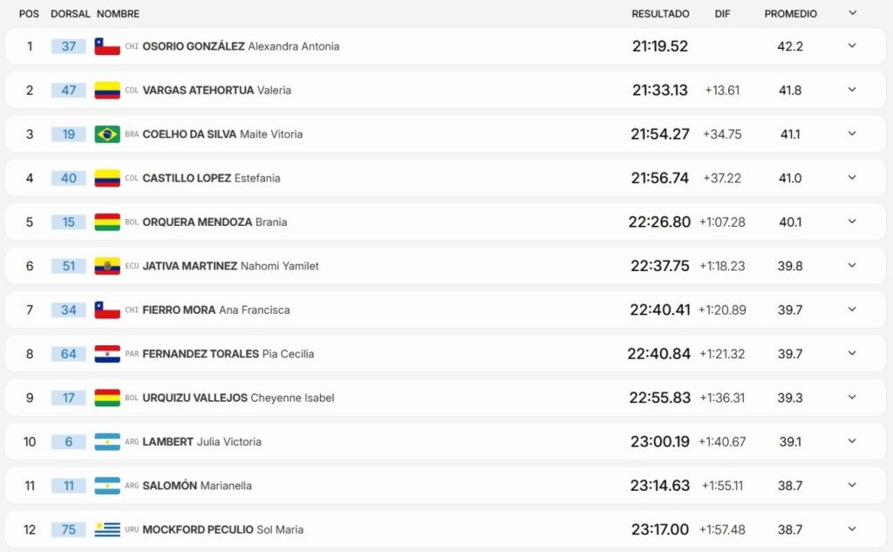Click Brazil flag beside Coelho Da Silva
Screen dimensions: 893x552
coord(107,134)
